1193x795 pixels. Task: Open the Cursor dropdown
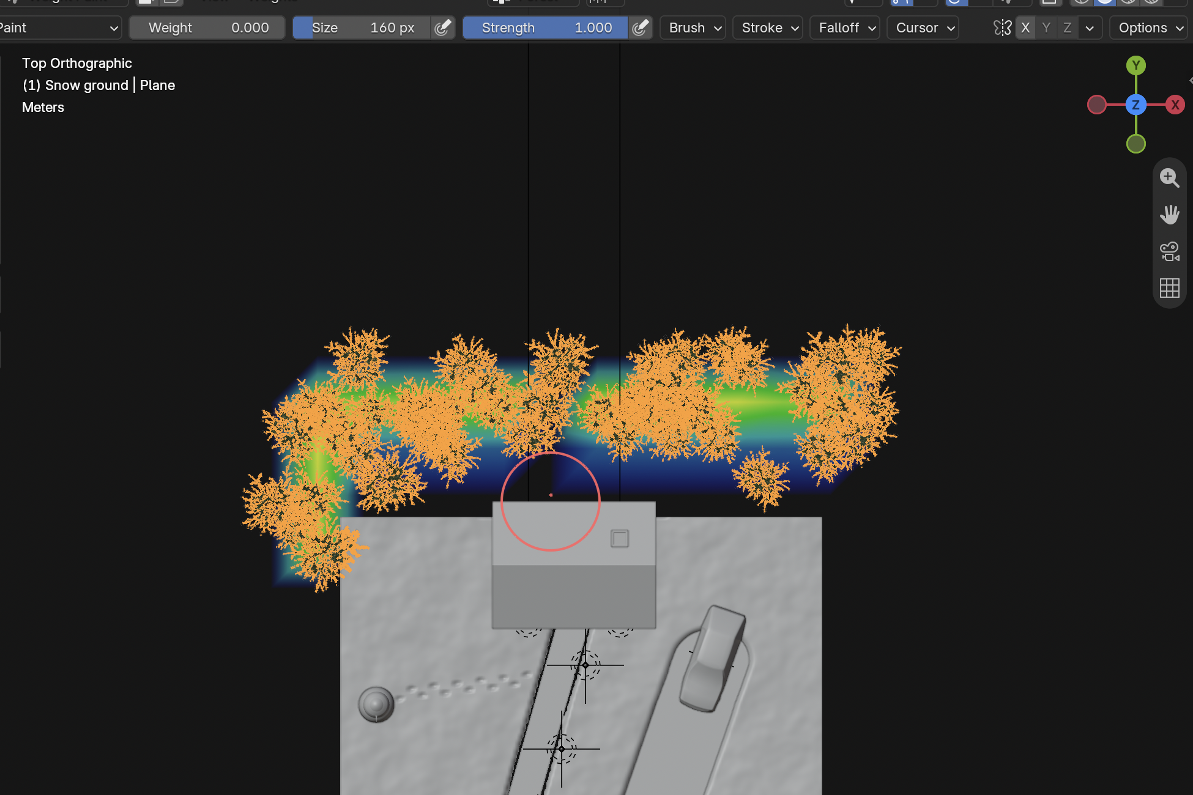pos(923,28)
